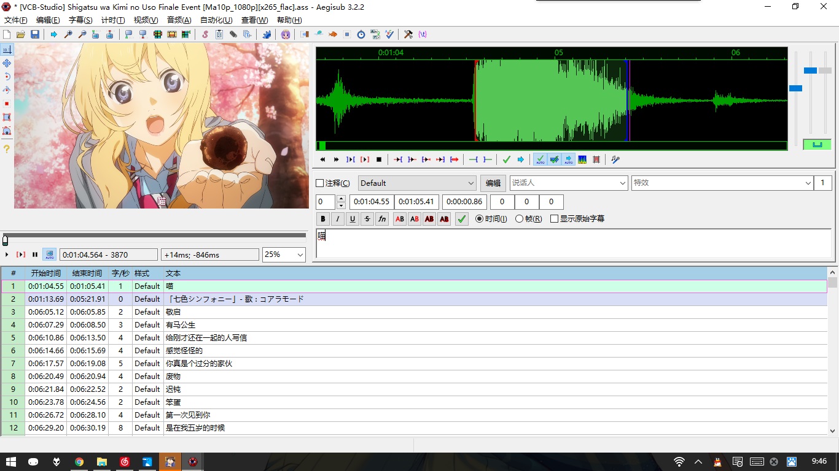Click the 编辑 style edit button
Screen dimensions: 839x471
coord(493,183)
